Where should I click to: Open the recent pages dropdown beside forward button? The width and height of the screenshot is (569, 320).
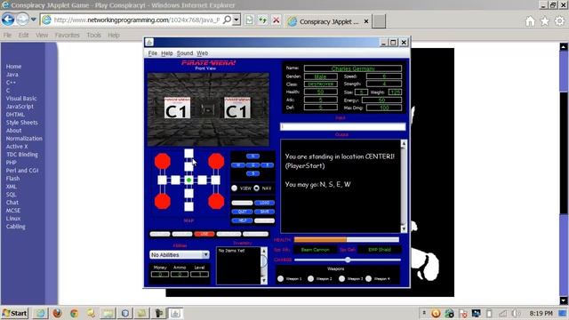coord(34,20)
